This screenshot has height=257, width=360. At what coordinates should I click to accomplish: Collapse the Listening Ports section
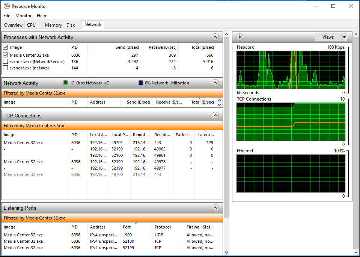point(215,208)
